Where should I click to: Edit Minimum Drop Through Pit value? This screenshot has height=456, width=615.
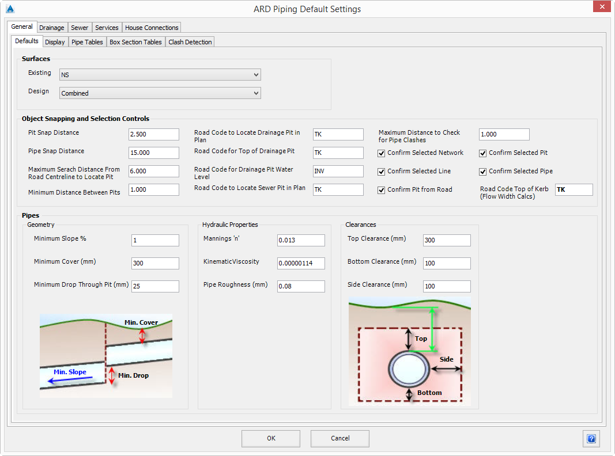tap(155, 286)
